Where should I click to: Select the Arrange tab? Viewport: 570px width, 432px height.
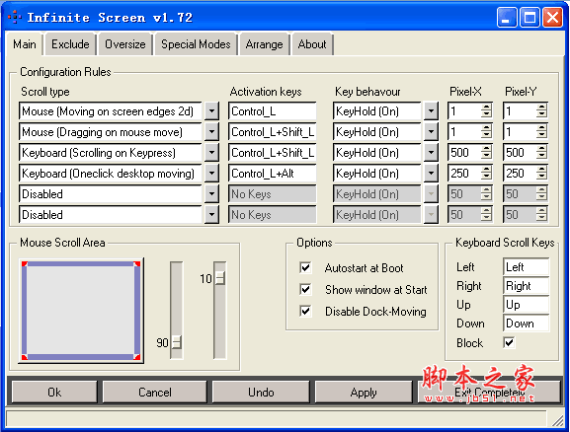(264, 44)
